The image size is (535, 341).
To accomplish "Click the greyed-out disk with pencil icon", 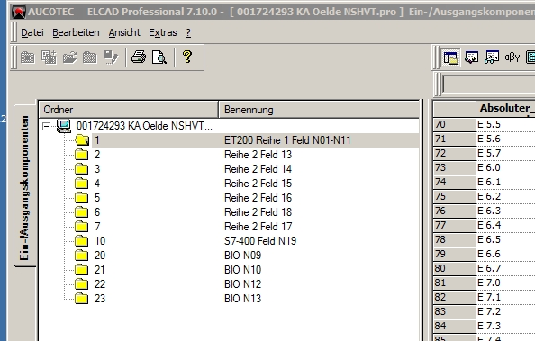I will [111, 58].
